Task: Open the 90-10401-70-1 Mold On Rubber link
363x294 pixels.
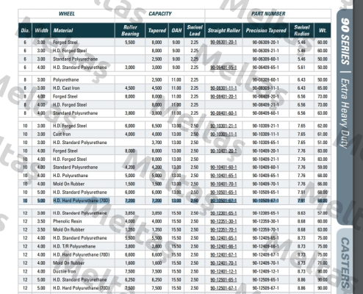Action: [223, 184]
